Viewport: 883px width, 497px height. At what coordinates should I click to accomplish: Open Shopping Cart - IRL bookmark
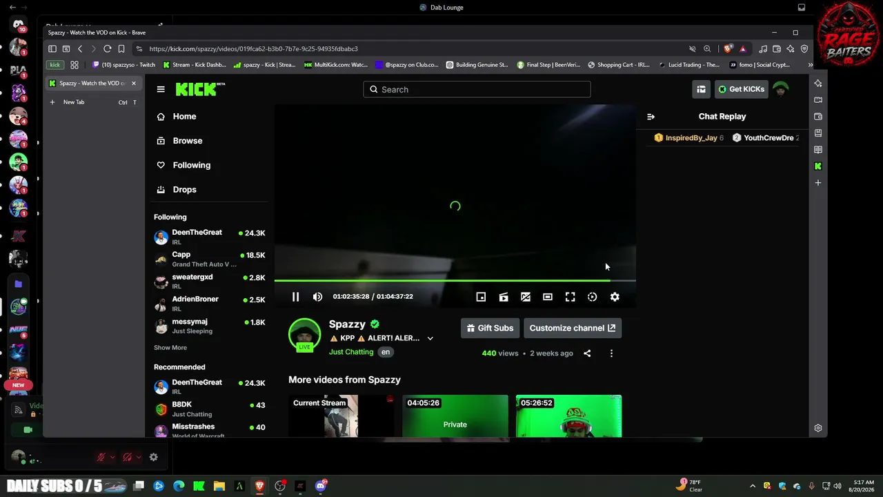619,65
